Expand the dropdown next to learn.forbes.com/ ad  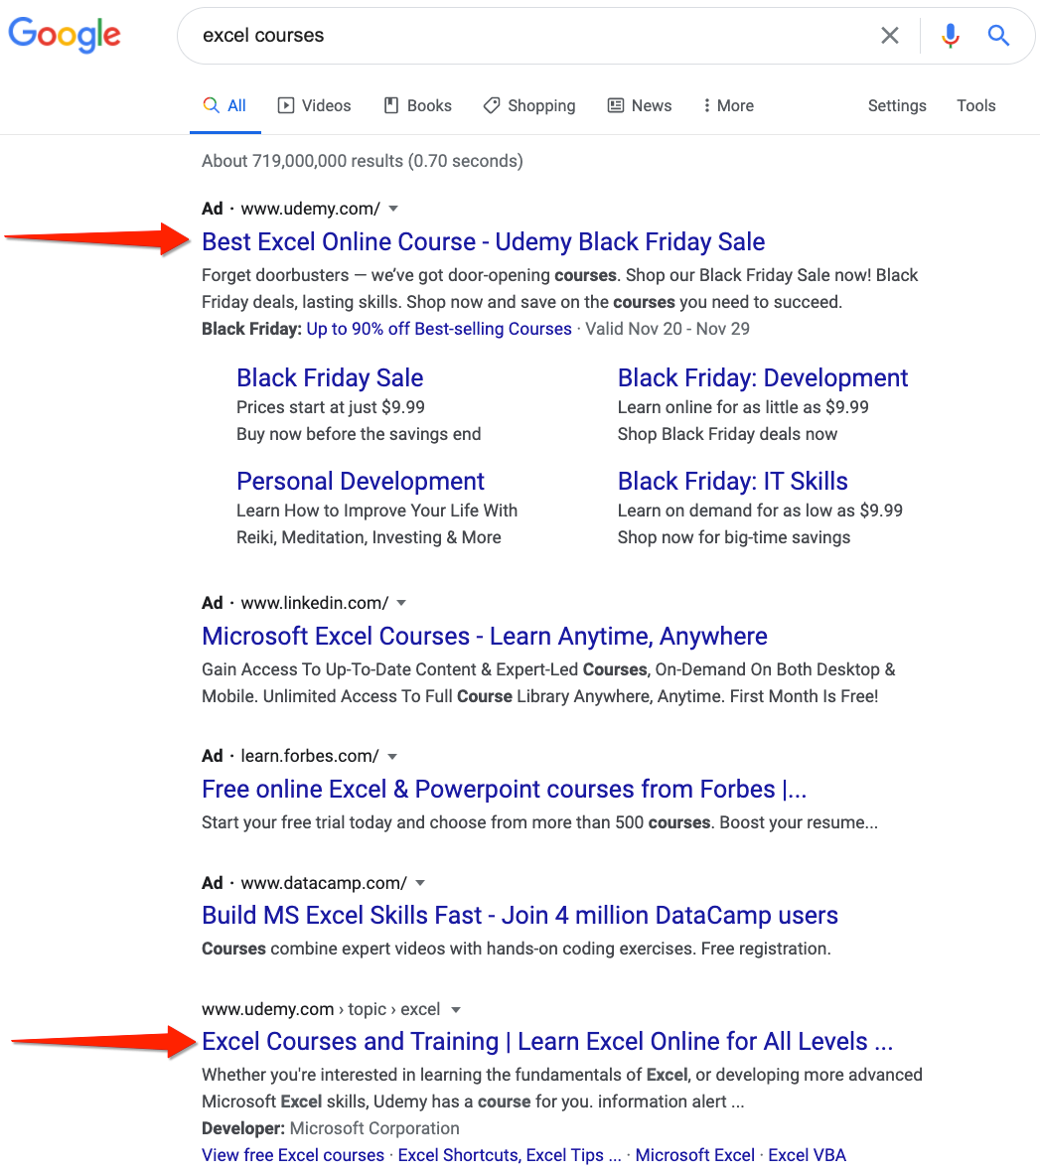pos(392,756)
